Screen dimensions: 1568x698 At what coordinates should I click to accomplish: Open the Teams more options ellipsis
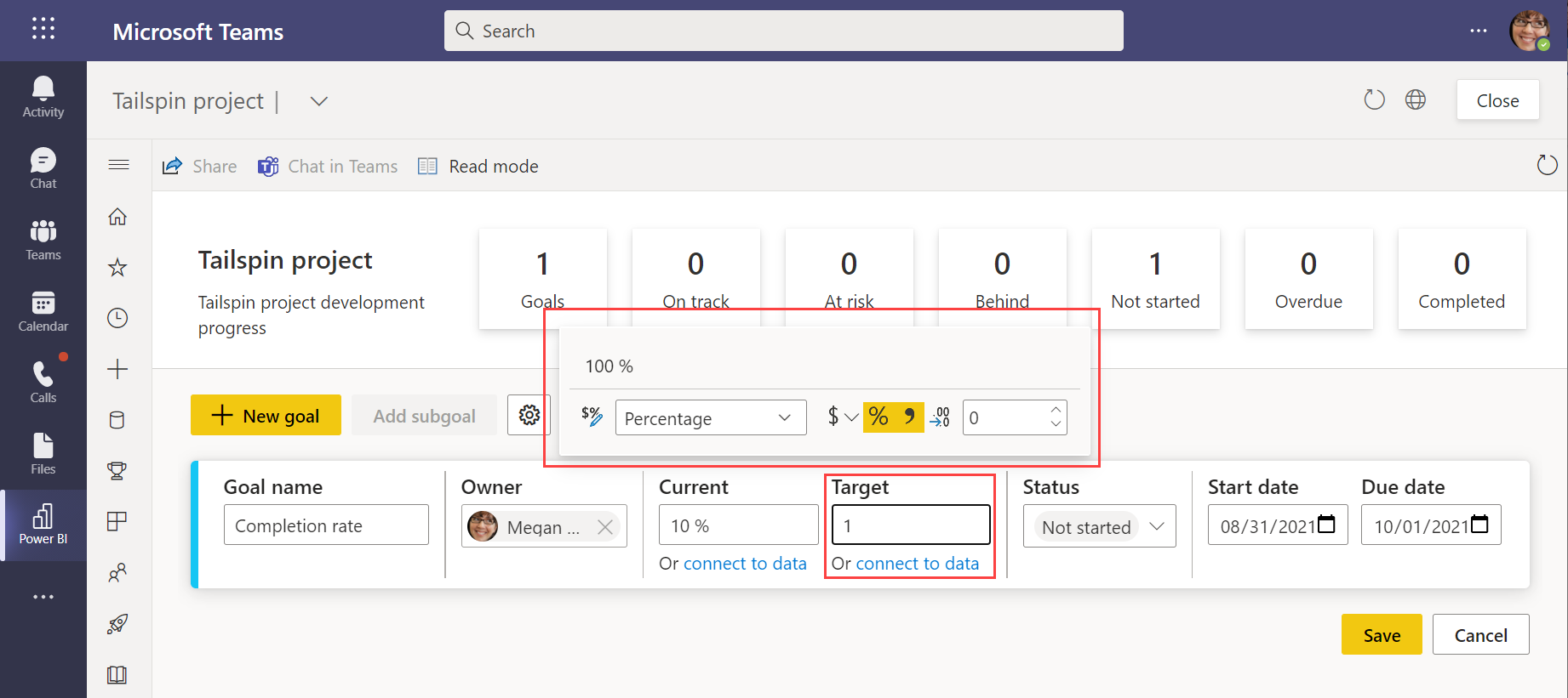[x=1479, y=31]
